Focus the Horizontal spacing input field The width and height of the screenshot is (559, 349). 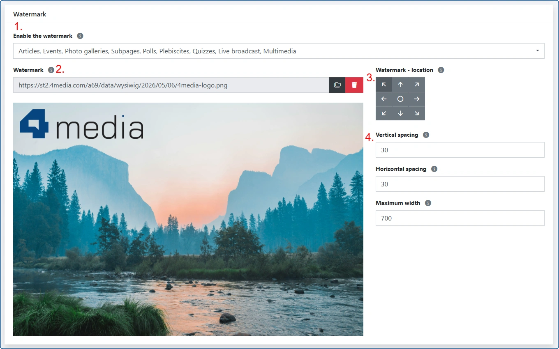[460, 184]
